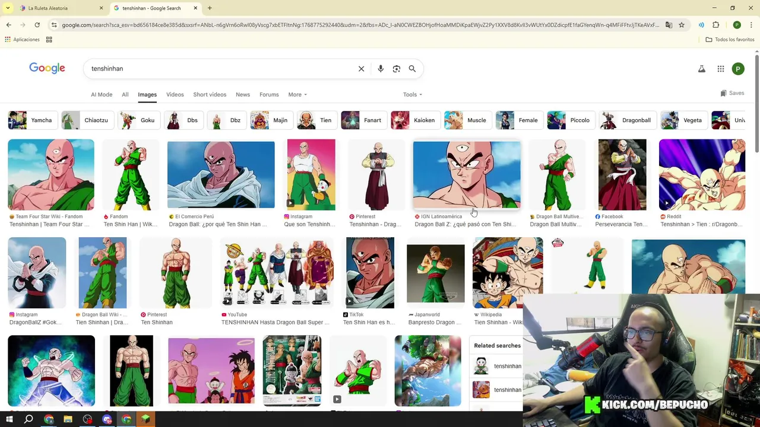Click the magnifier search submit icon
This screenshot has height=427, width=760.
click(412, 69)
